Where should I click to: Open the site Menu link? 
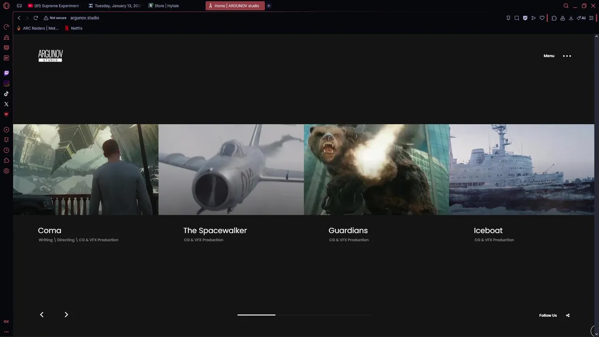[x=549, y=56]
